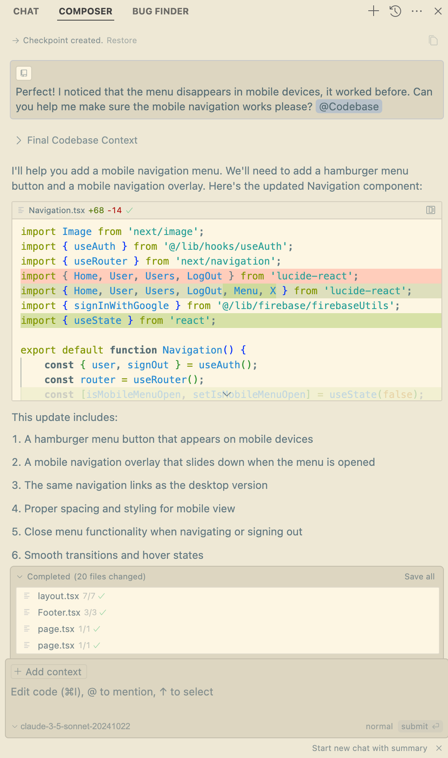
Task: Open the BUG FINDER tab
Action: pos(160,12)
